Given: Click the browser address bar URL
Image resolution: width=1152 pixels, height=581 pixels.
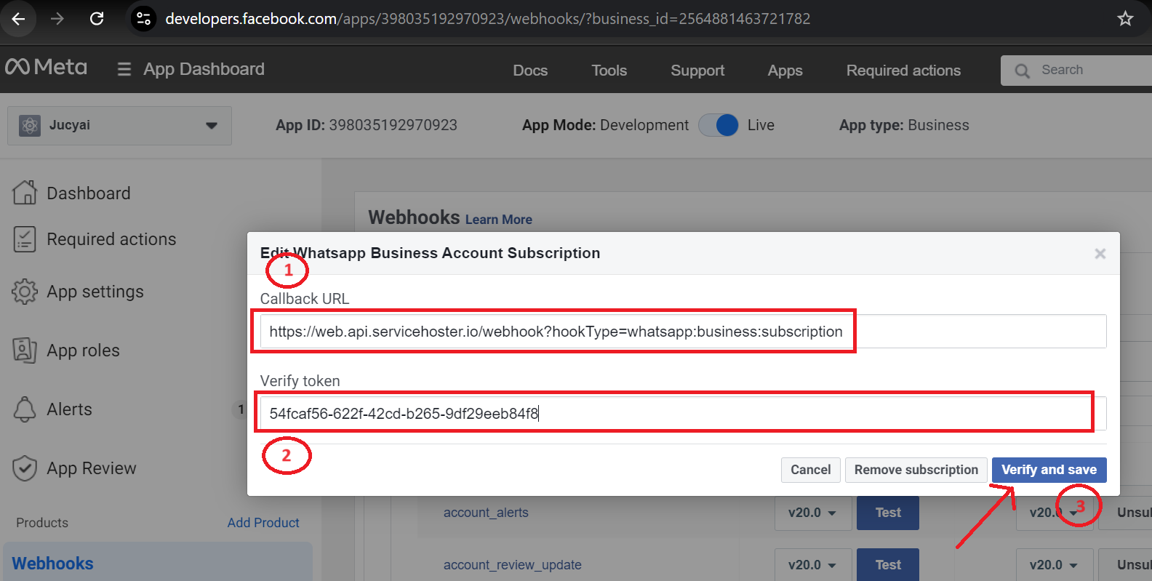Looking at the screenshot, I should pos(487,19).
